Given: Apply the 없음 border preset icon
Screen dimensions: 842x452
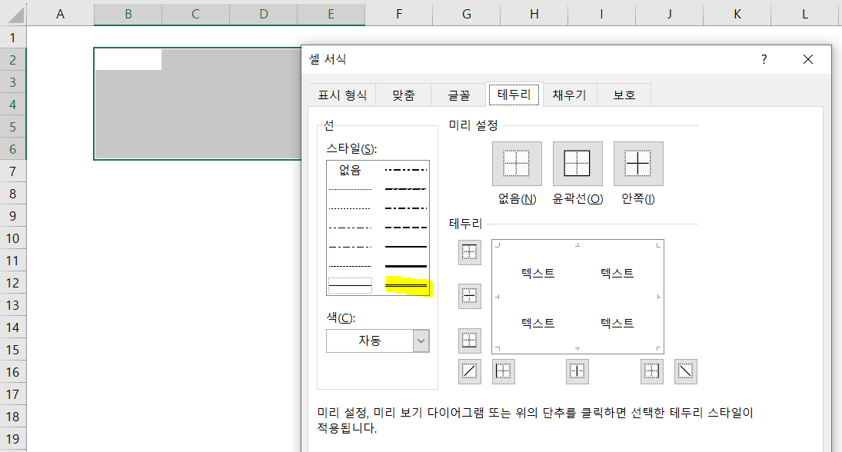Looking at the screenshot, I should tap(517, 163).
